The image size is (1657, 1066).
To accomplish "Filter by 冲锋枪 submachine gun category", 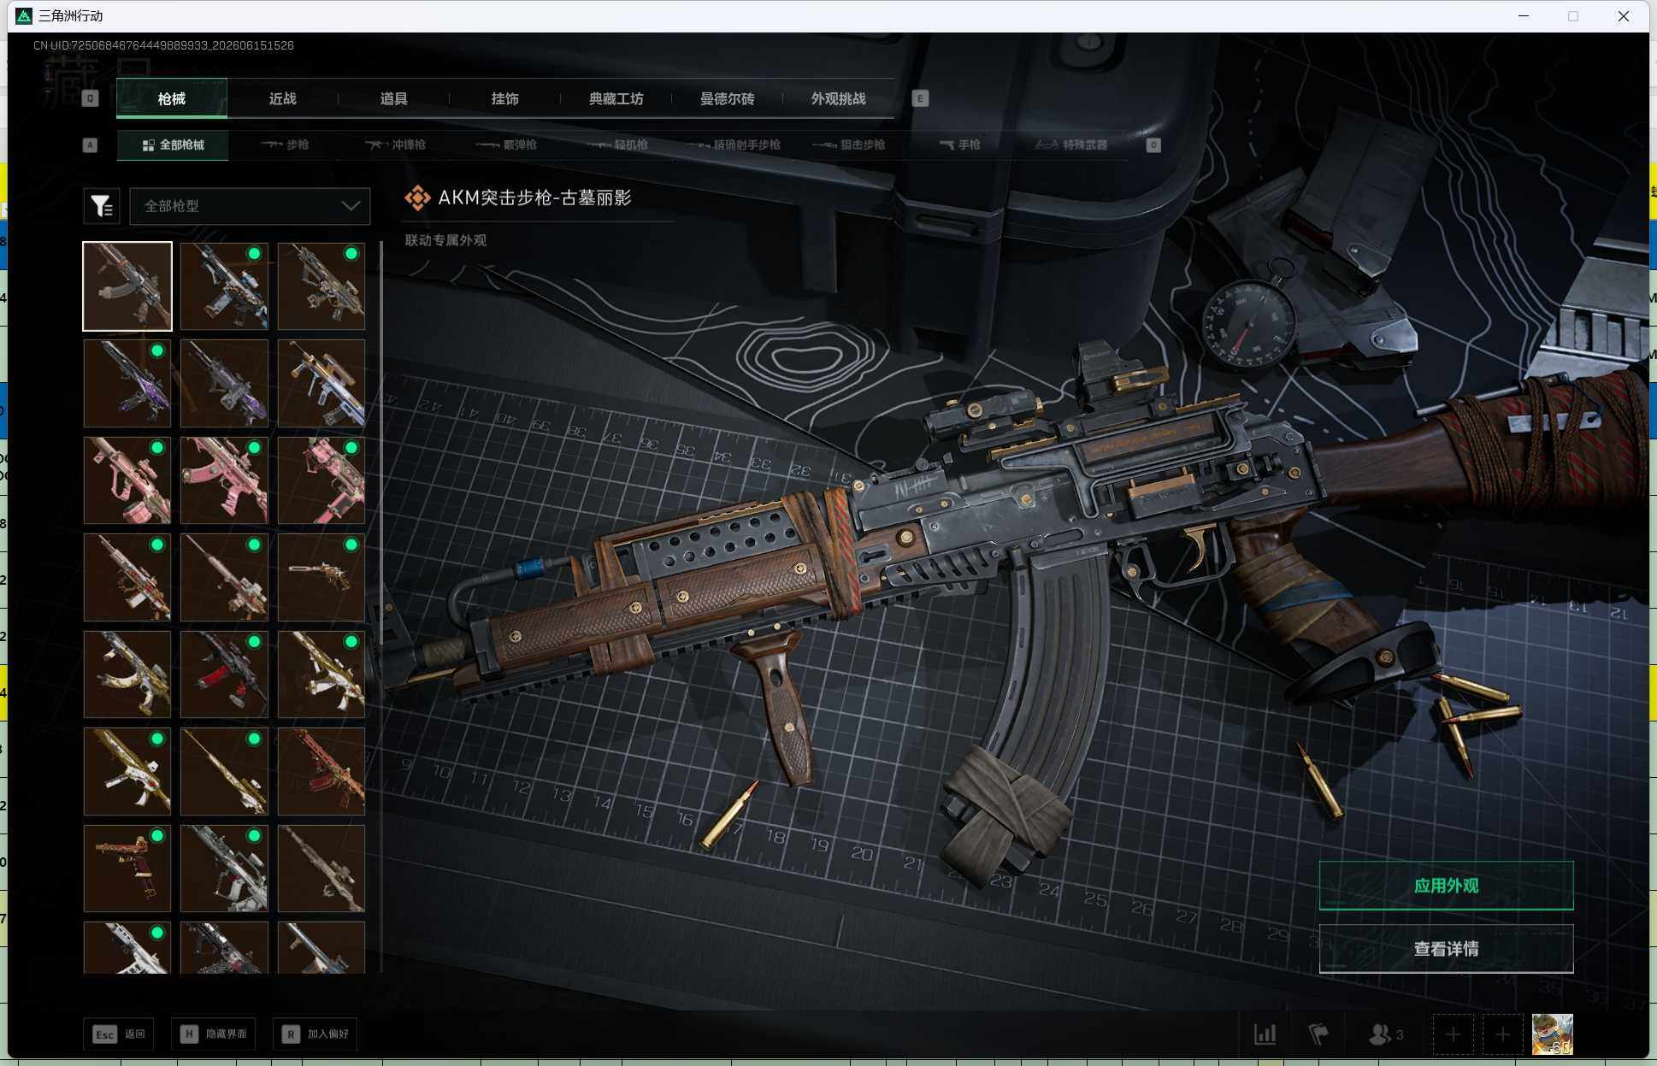I will coord(395,144).
